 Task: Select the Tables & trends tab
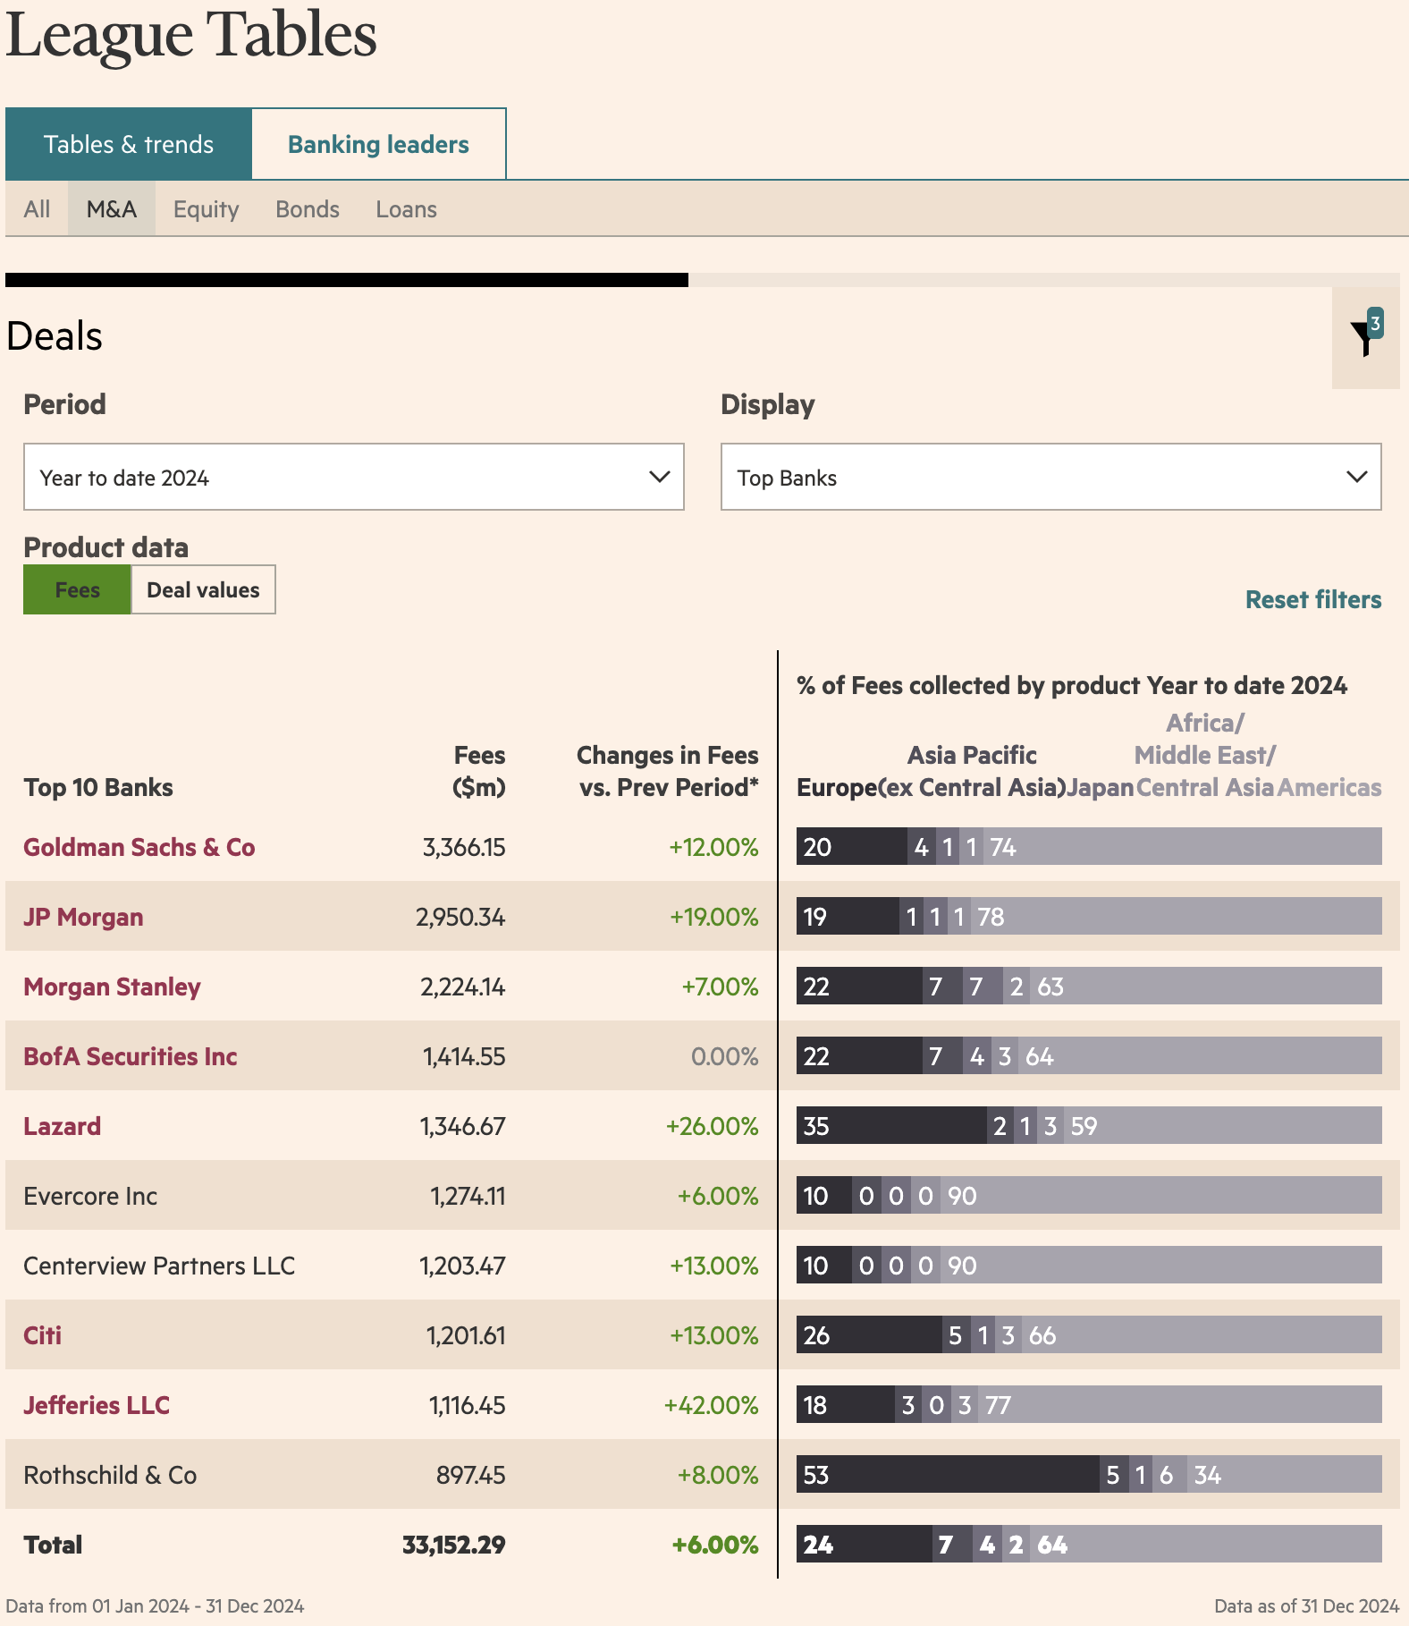(129, 144)
